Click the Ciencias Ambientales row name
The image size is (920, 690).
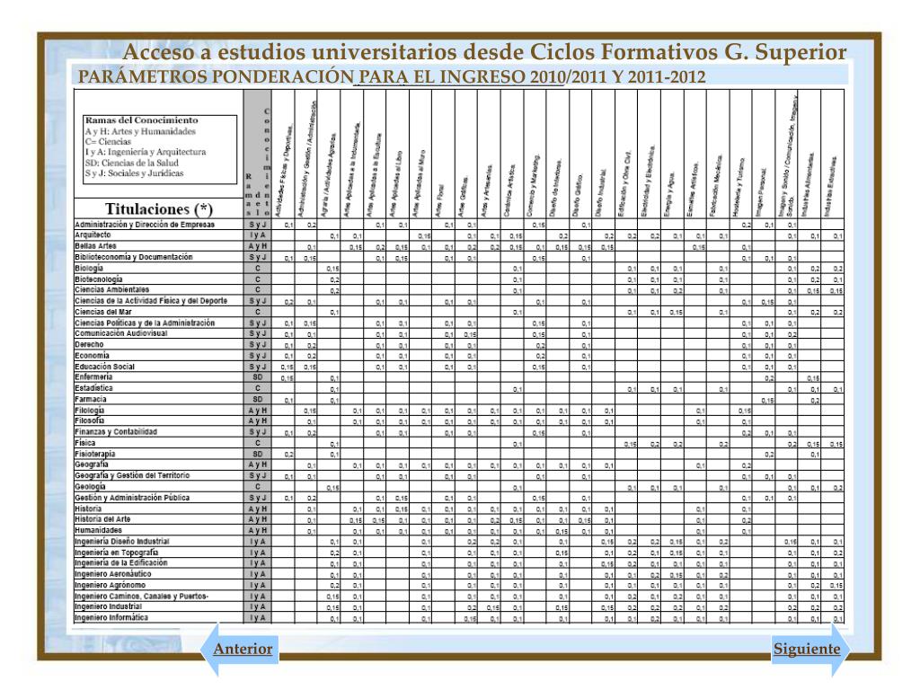point(111,290)
